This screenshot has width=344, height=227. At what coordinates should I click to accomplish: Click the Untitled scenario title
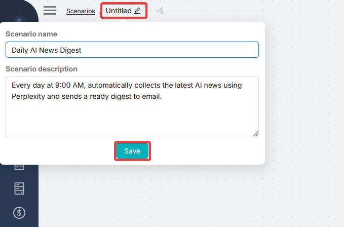(x=119, y=11)
